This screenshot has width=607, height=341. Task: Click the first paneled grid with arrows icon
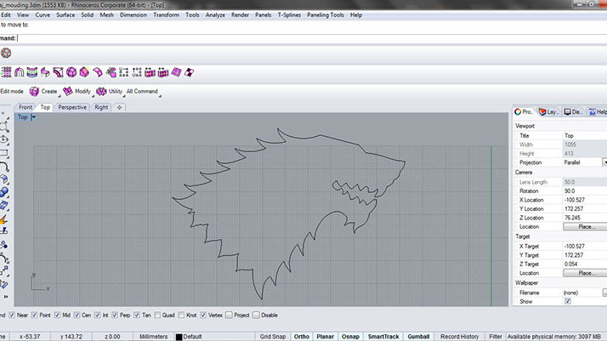pos(150,72)
